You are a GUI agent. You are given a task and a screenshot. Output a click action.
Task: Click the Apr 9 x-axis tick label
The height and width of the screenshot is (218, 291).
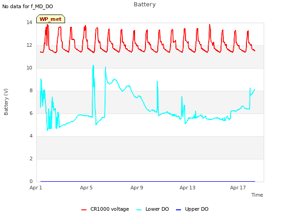point(137,188)
